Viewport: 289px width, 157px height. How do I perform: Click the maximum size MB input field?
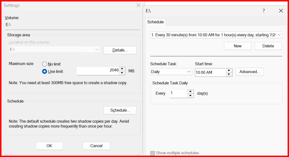(x=98, y=71)
